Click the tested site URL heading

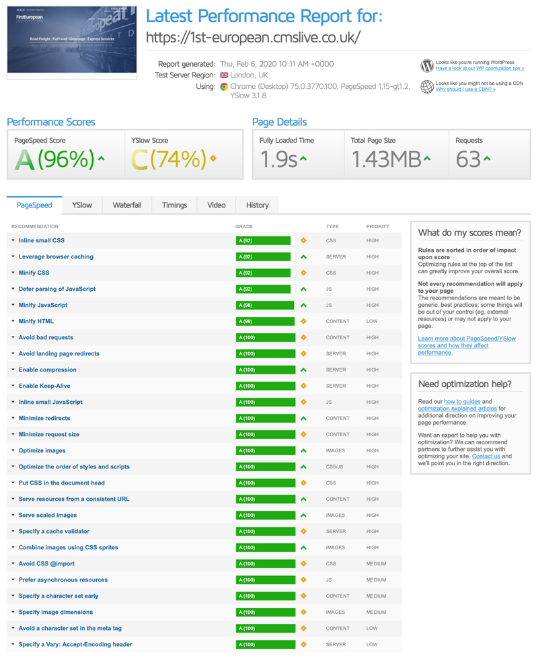[x=254, y=38]
